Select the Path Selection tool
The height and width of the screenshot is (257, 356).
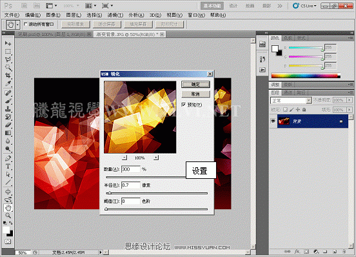(8, 174)
